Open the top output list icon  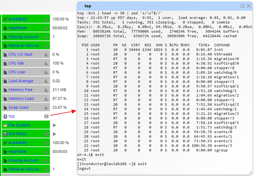click(x=46, y=116)
